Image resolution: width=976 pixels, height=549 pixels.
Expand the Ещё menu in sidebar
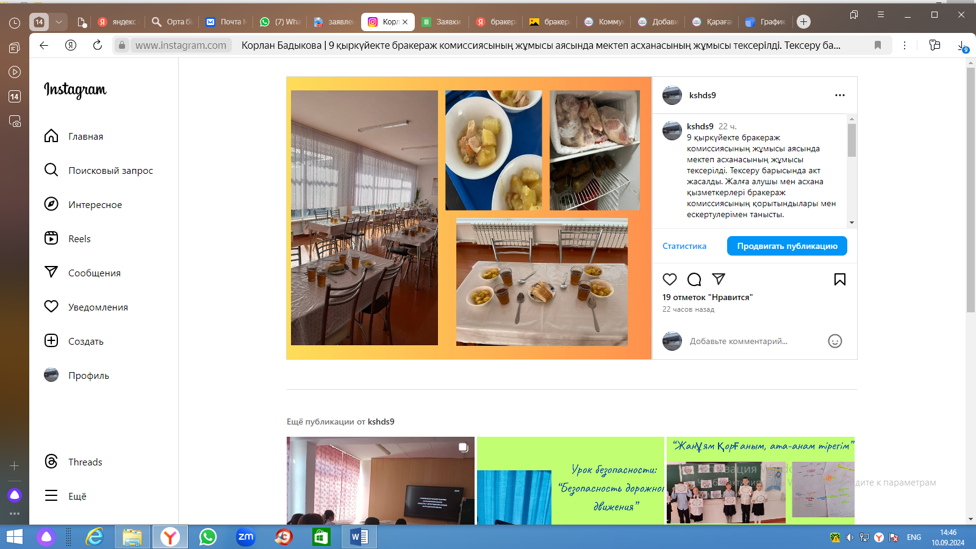click(77, 497)
